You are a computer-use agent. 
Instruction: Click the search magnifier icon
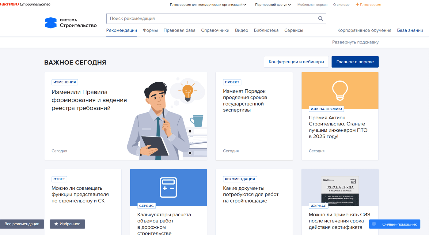(x=321, y=19)
